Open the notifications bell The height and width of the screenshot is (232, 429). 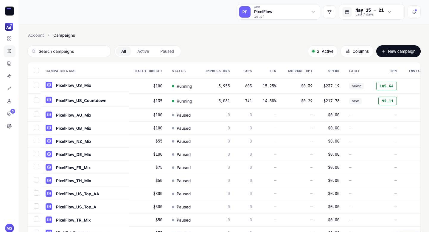point(414,12)
